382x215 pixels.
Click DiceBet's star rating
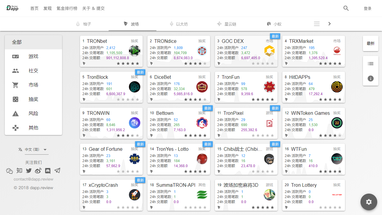point(195,100)
